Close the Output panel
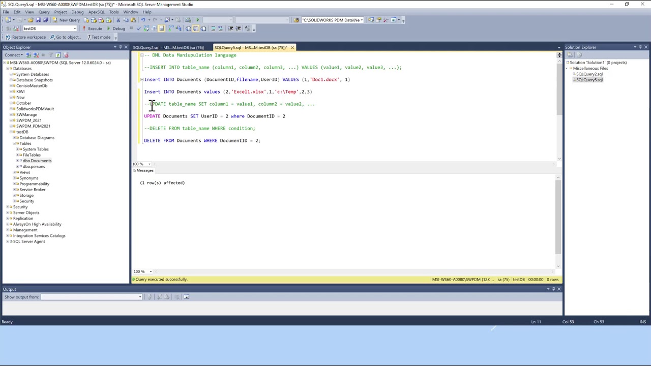 [559, 289]
